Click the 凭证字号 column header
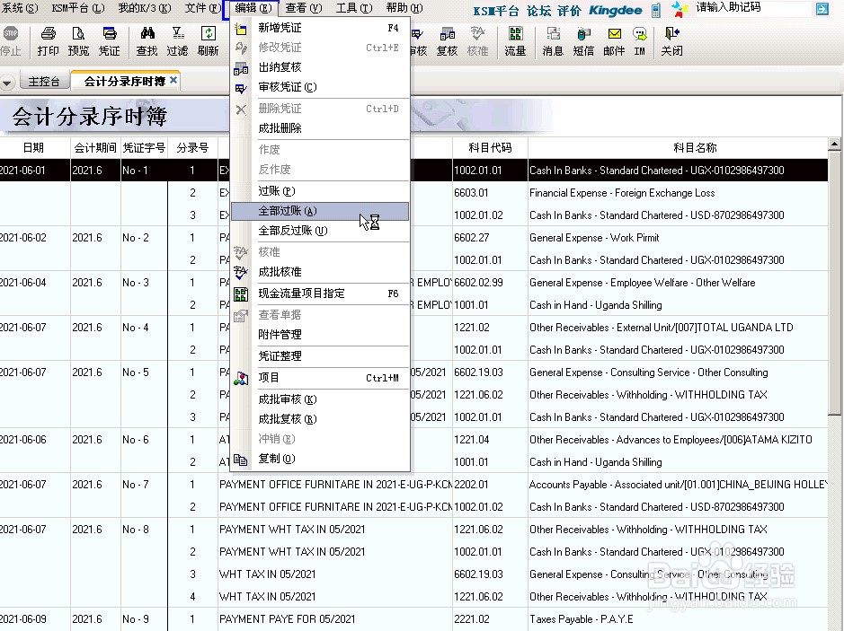 pos(144,148)
